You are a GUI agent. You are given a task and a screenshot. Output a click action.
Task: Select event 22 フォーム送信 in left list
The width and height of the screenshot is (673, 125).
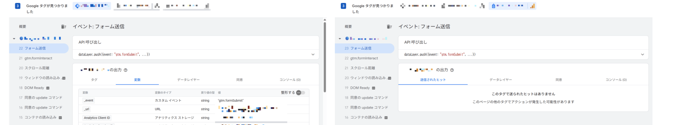pos(39,48)
